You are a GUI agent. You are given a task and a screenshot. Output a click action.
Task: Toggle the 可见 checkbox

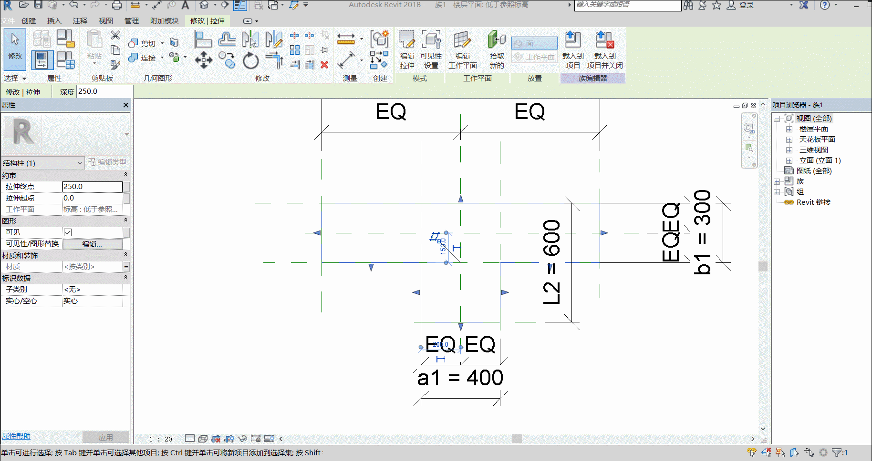tap(68, 232)
